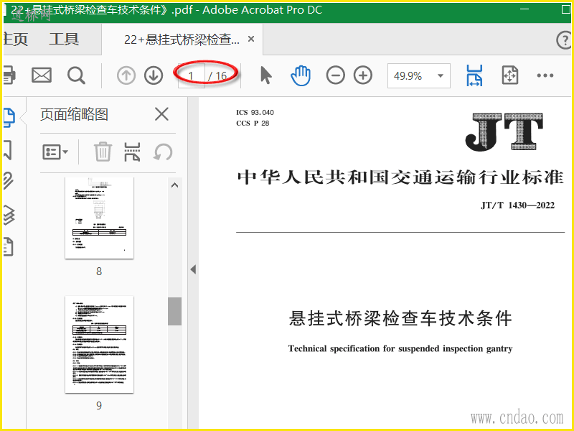
Task: Rotate pages with circular arrow icon
Action: [163, 152]
